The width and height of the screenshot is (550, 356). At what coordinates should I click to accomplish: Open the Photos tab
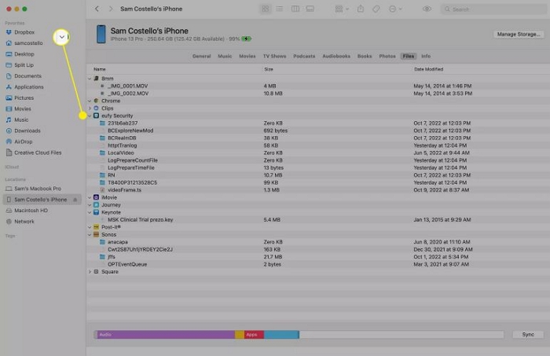pyautogui.click(x=387, y=57)
